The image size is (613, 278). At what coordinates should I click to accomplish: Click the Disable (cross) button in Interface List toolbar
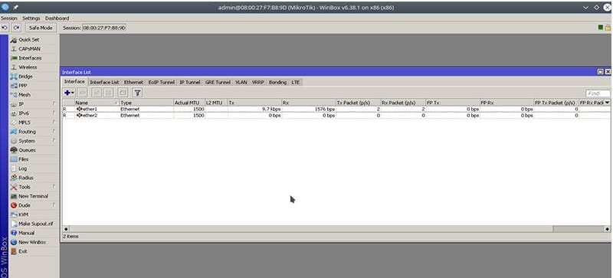pyautogui.click(x=109, y=93)
